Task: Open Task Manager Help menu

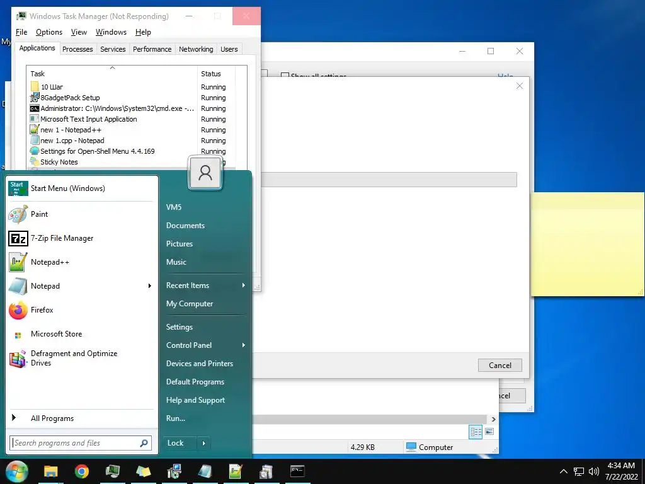Action: [143, 32]
